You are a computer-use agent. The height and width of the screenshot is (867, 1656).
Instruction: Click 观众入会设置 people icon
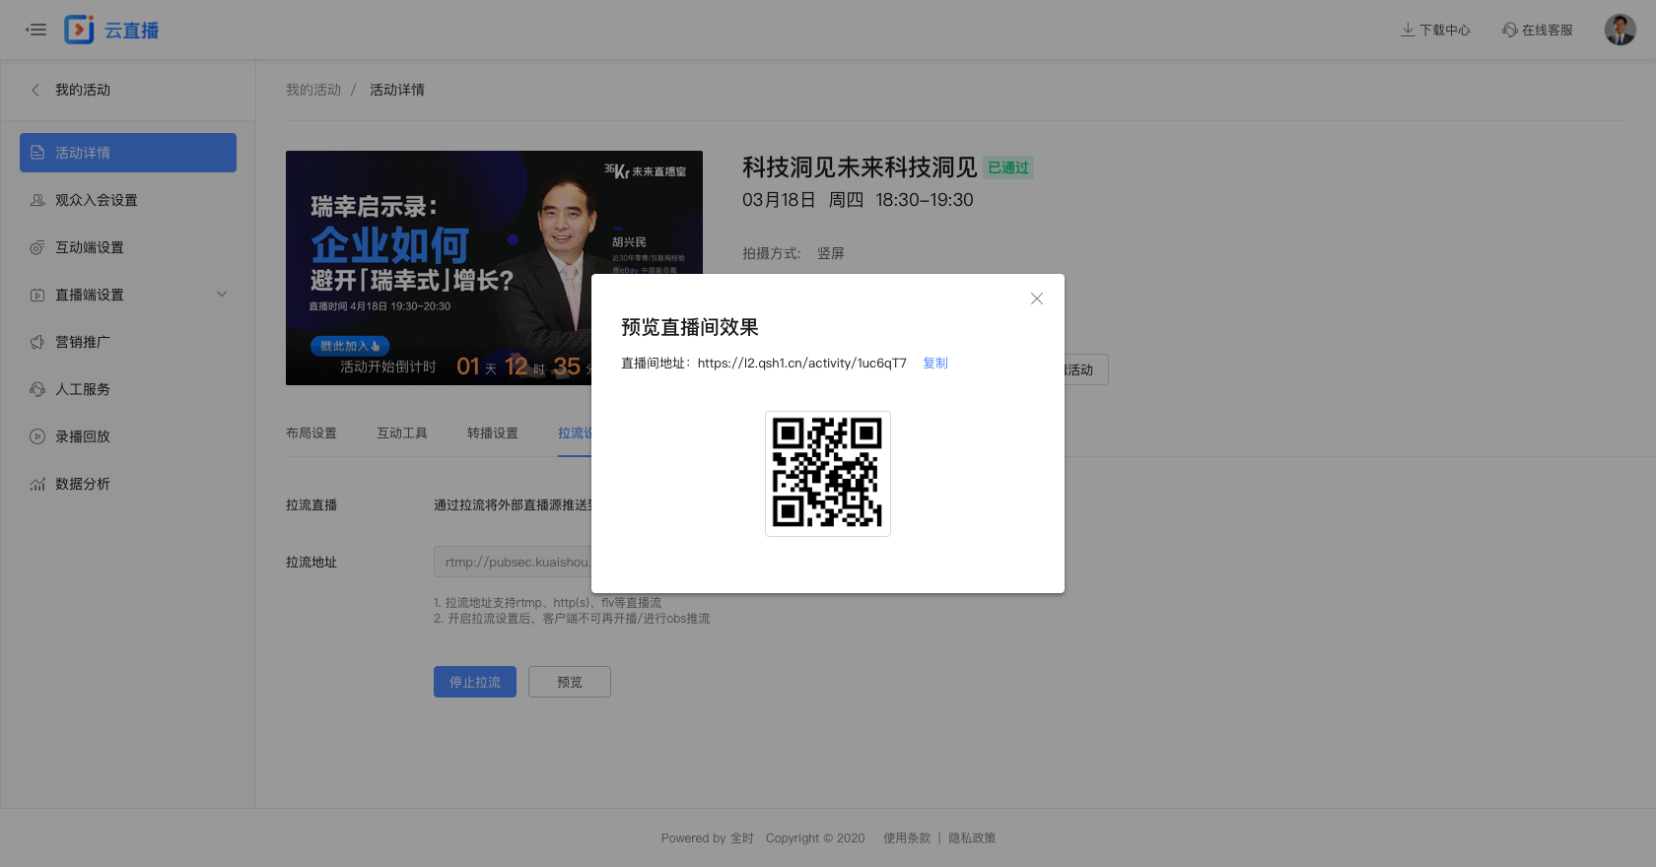point(37,200)
